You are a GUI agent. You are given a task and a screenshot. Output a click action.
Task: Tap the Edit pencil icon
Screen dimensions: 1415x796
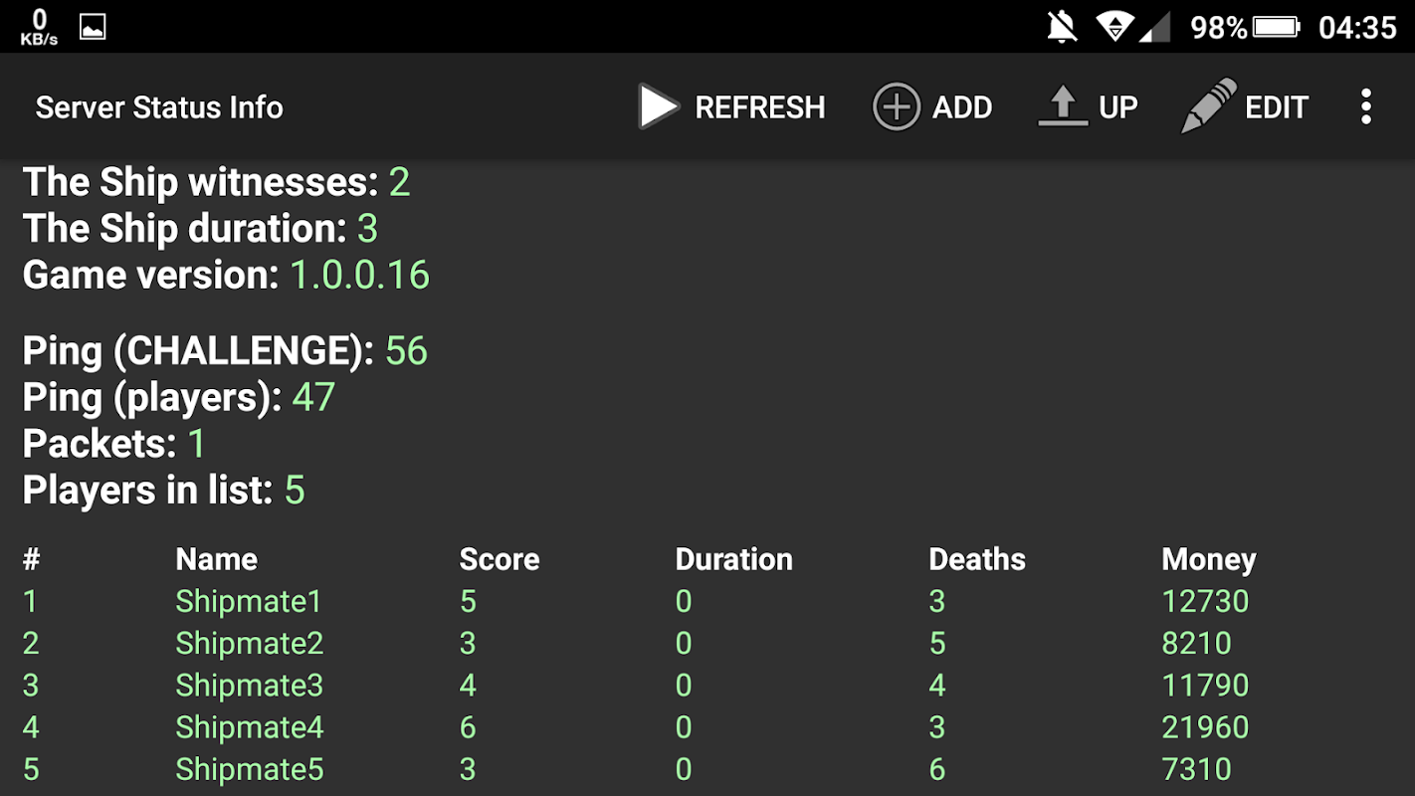click(1208, 106)
